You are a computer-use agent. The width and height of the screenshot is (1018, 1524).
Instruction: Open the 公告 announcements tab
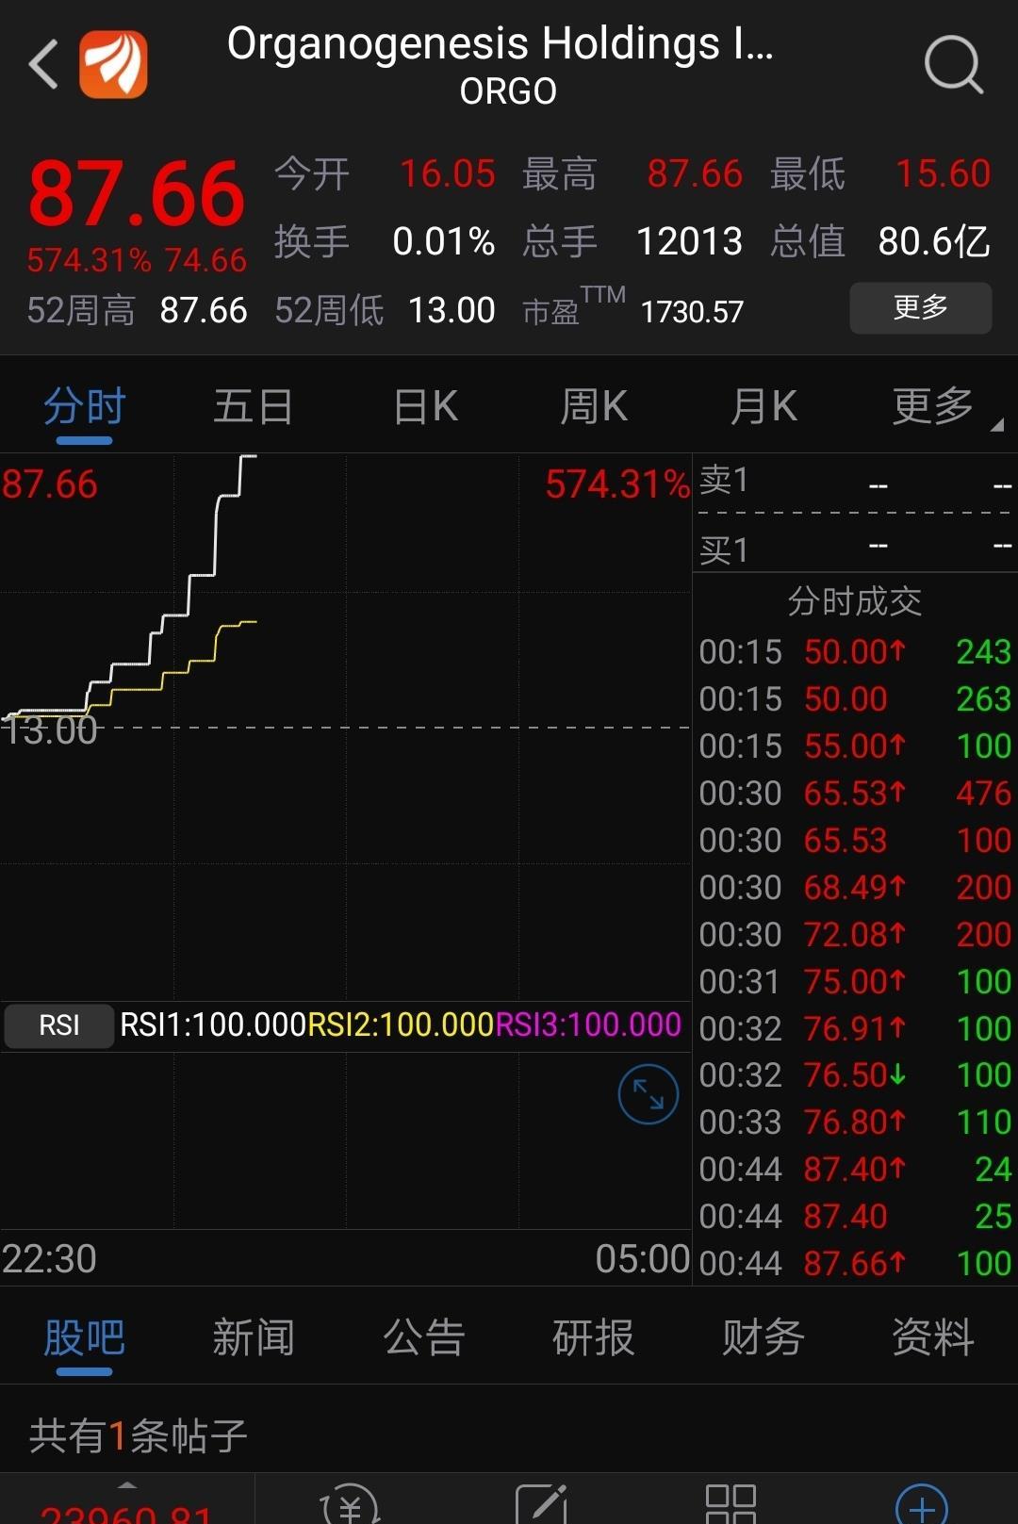423,1337
